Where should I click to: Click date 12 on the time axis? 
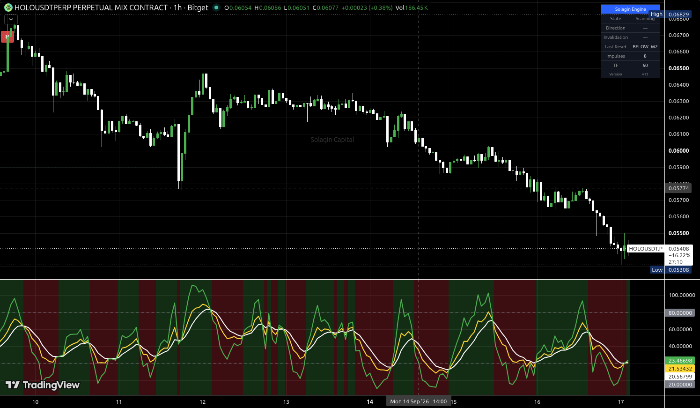pos(203,402)
